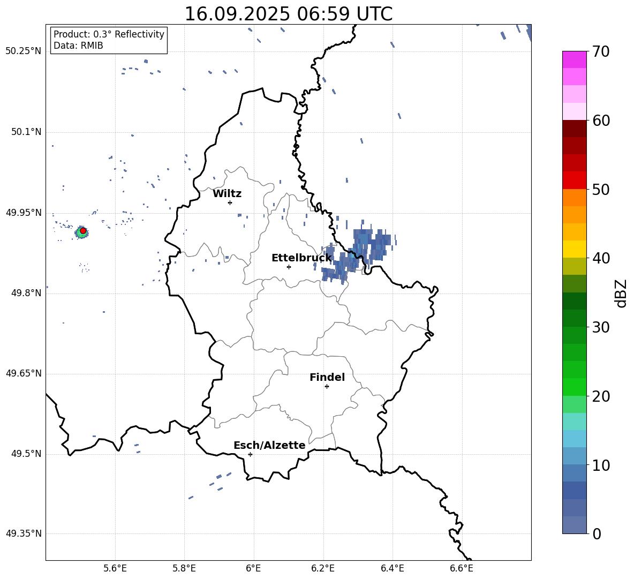Viewport: 634px width, 579px height.
Task: Click the 5.8°E longitude tick label
Action: coord(184,568)
